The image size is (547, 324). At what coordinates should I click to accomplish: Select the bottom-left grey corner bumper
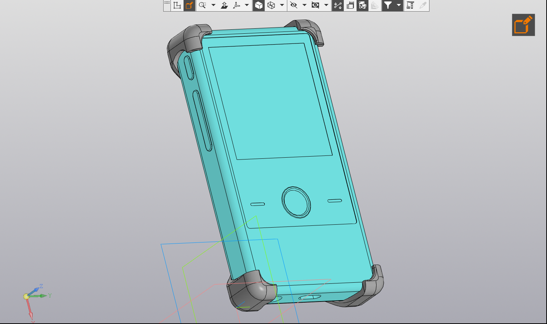[251, 291]
